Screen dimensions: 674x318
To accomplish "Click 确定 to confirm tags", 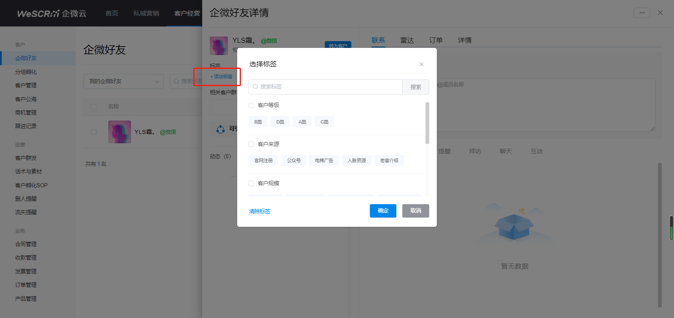I will pos(382,211).
